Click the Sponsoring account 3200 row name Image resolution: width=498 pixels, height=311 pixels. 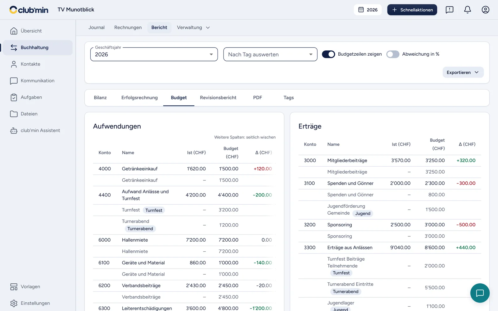pos(340,225)
